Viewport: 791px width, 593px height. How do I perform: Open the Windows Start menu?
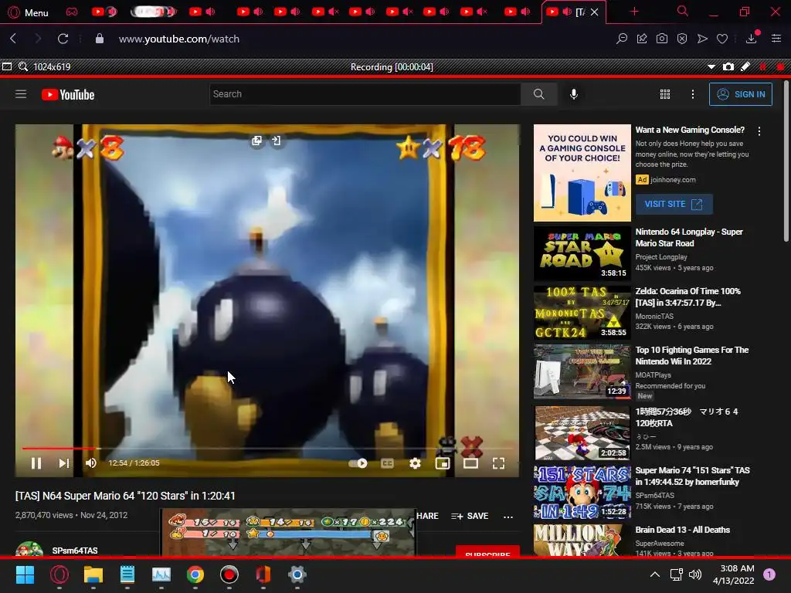click(x=25, y=574)
